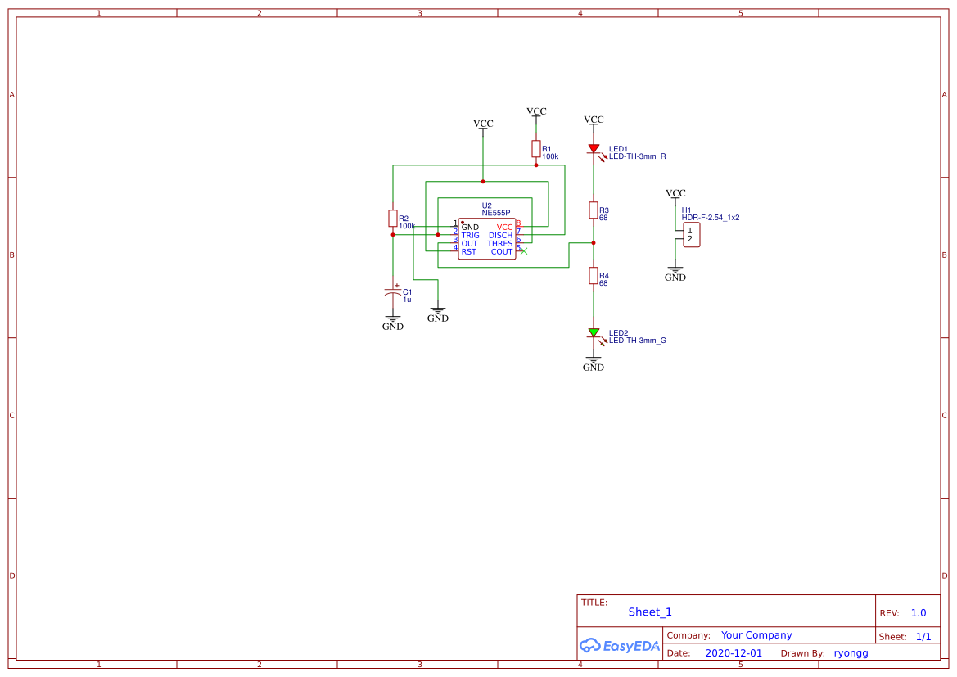Select the red VCC pin label on NE555P
The image size is (957, 677).
click(x=505, y=227)
